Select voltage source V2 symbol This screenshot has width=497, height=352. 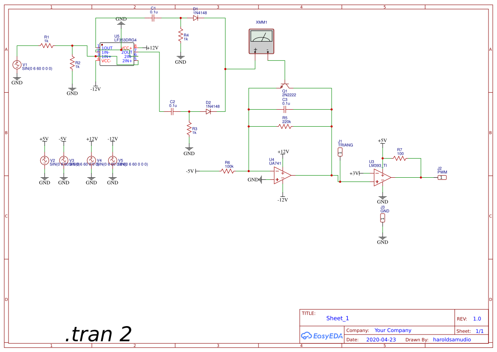tap(44, 160)
